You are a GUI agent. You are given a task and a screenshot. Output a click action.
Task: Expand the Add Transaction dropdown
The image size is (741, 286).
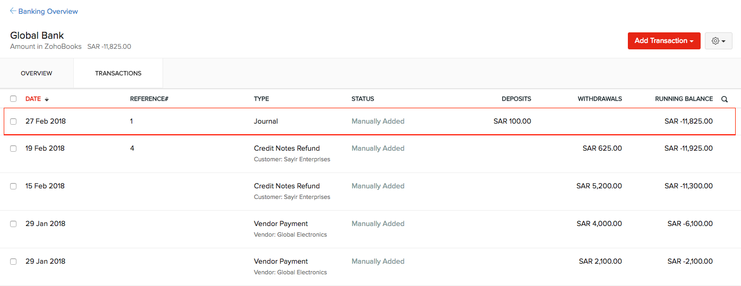click(x=664, y=41)
